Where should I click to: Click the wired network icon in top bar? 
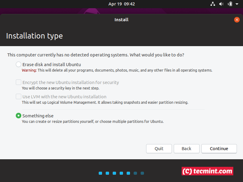(x=213, y=4)
